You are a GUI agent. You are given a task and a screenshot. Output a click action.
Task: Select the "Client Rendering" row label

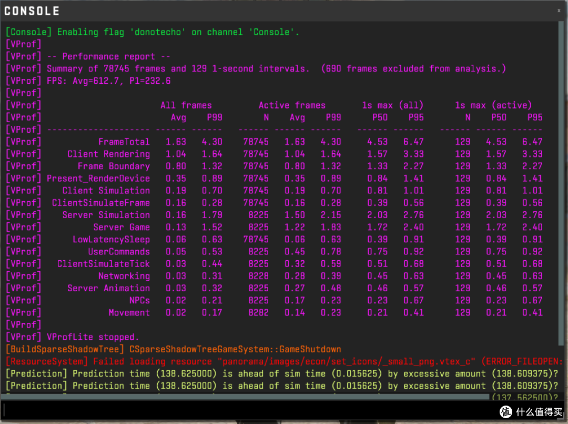[109, 154]
